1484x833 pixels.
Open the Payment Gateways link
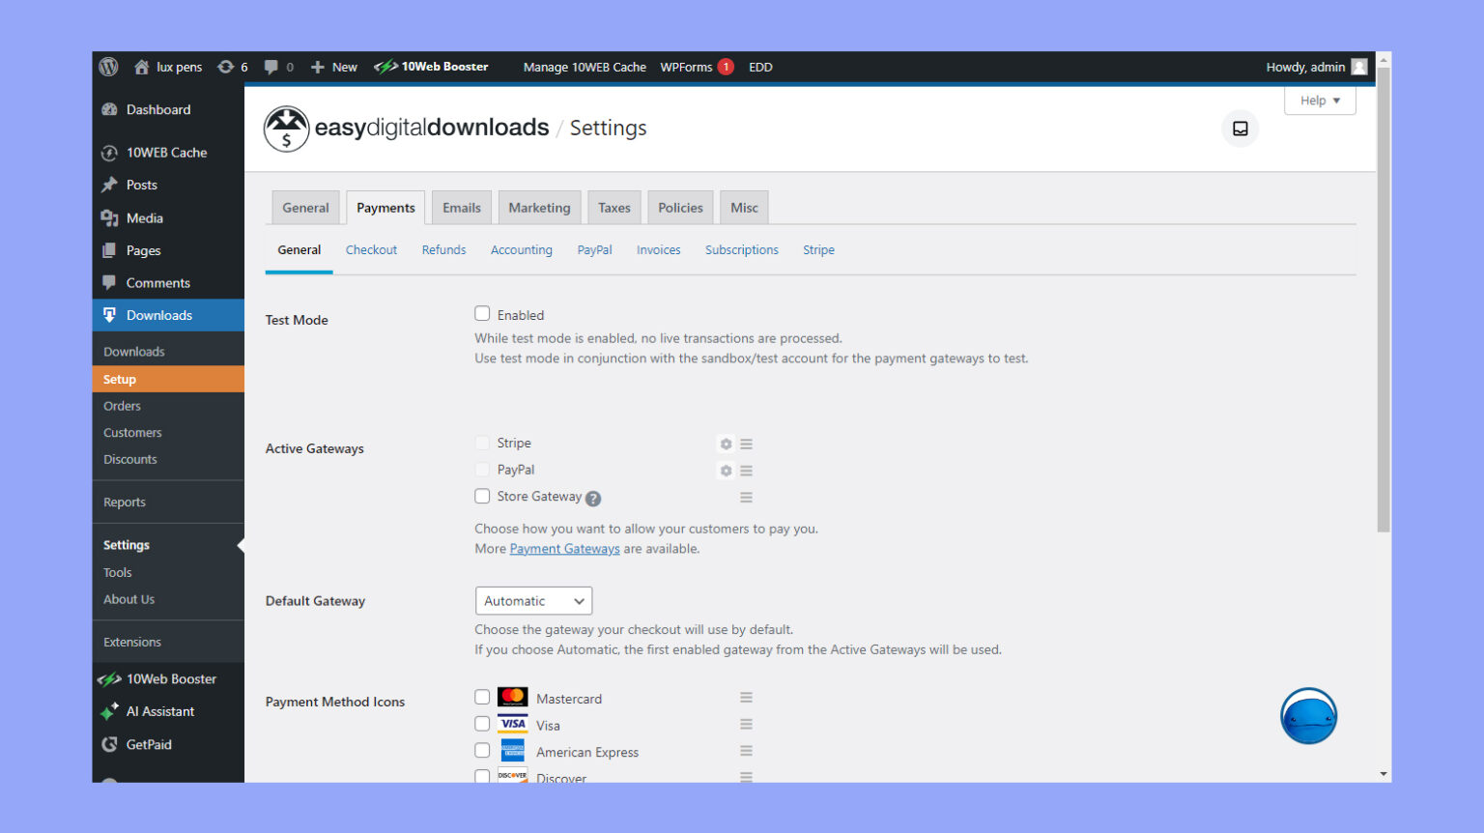click(x=564, y=548)
